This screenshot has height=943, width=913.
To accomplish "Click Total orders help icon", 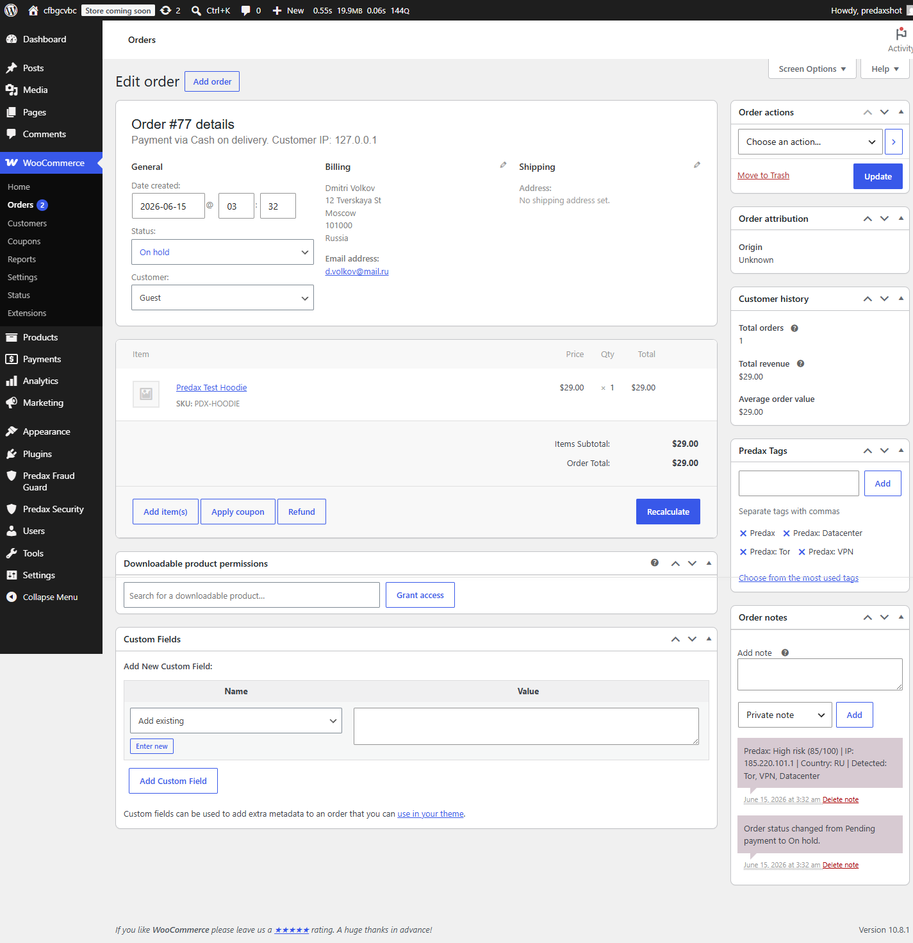I will [794, 328].
